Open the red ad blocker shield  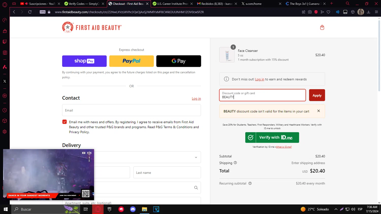[x=316, y=12]
